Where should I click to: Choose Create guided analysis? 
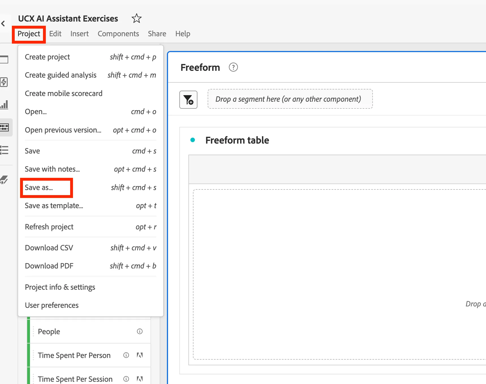click(x=91, y=75)
